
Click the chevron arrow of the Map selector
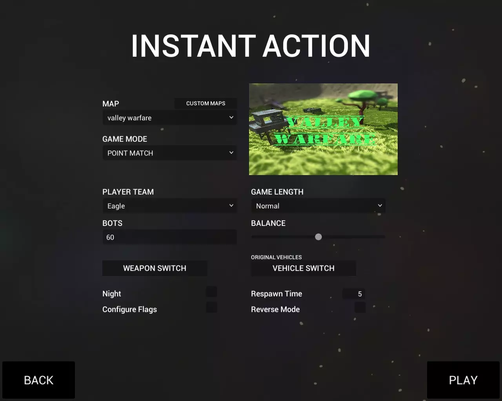click(231, 117)
